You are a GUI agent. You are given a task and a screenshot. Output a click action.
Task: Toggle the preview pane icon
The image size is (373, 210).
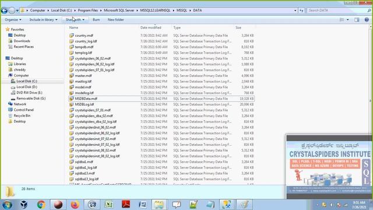357,20
